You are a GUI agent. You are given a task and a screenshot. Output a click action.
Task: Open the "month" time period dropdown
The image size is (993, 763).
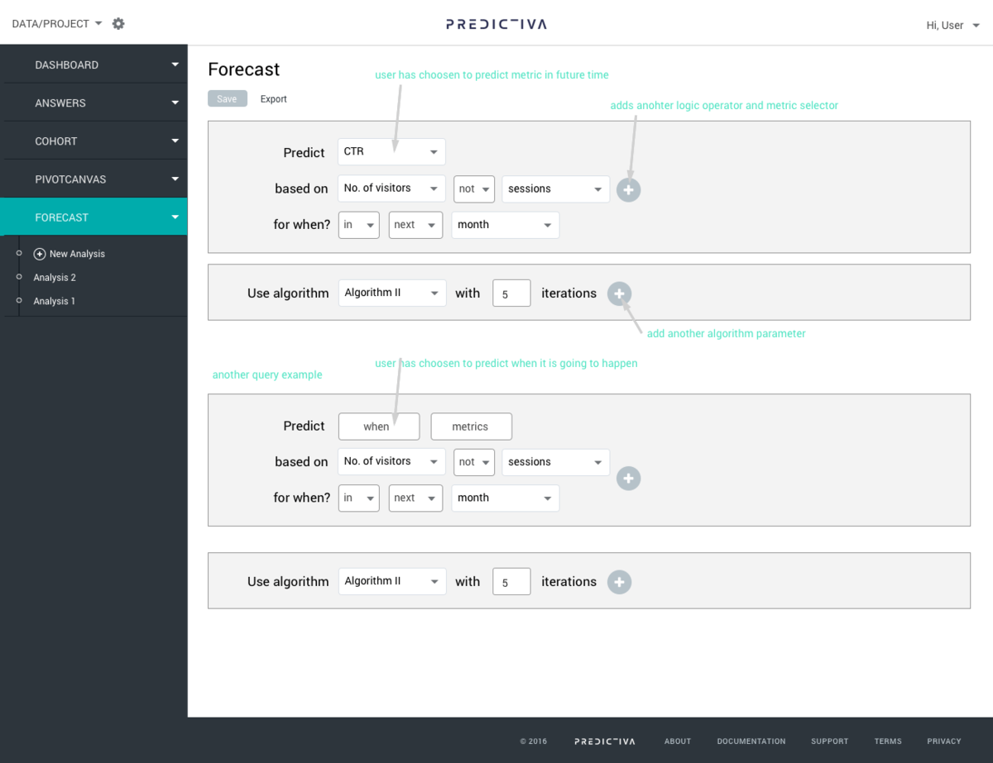(x=505, y=224)
